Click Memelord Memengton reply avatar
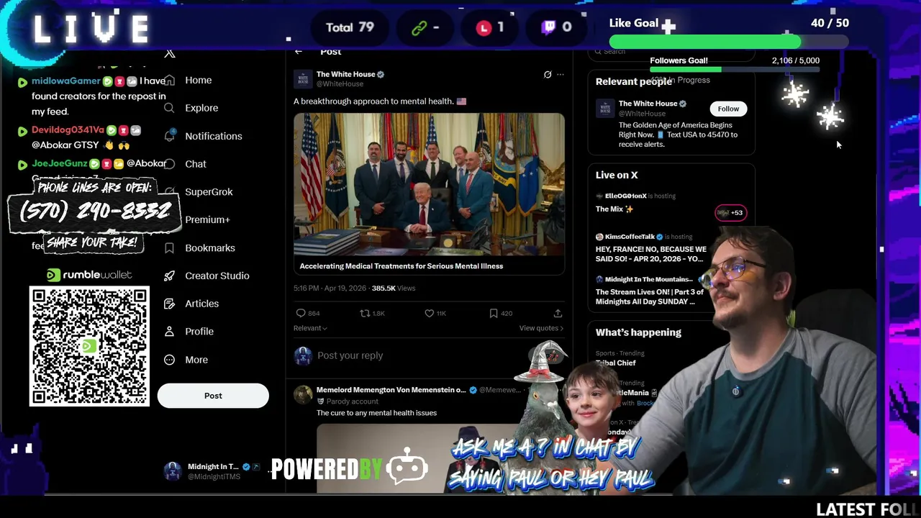This screenshot has height=518, width=921. (x=303, y=394)
